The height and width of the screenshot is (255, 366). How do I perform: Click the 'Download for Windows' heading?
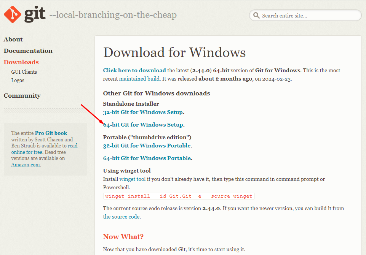point(174,52)
